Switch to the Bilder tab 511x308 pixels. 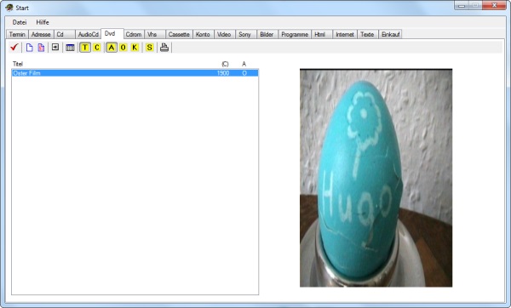[267, 34]
